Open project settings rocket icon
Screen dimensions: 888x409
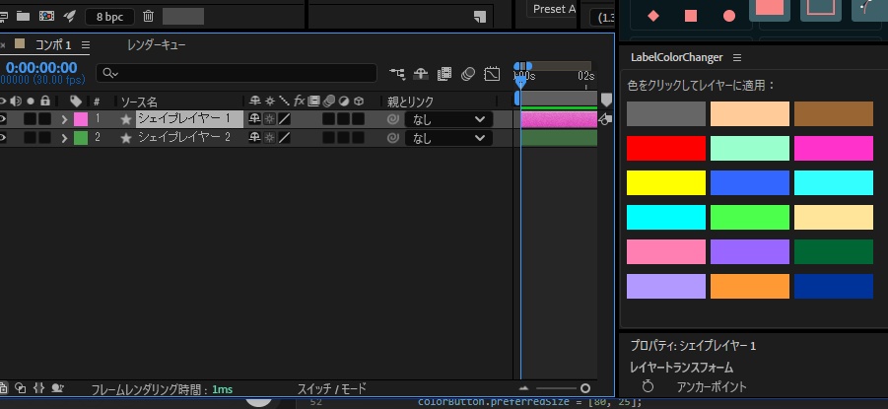69,16
